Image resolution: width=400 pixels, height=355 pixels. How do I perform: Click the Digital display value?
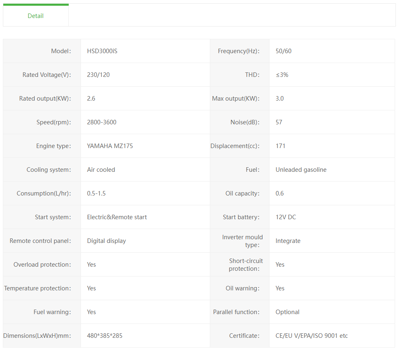(x=106, y=241)
